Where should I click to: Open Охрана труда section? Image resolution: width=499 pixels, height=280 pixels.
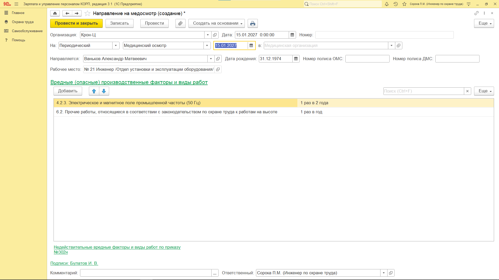(23, 22)
